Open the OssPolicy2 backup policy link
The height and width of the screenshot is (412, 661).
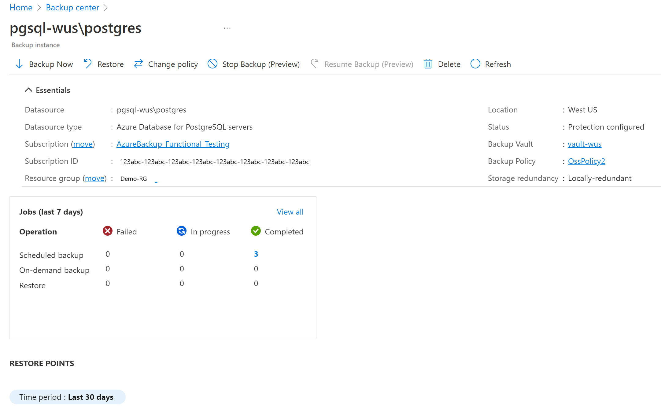587,161
